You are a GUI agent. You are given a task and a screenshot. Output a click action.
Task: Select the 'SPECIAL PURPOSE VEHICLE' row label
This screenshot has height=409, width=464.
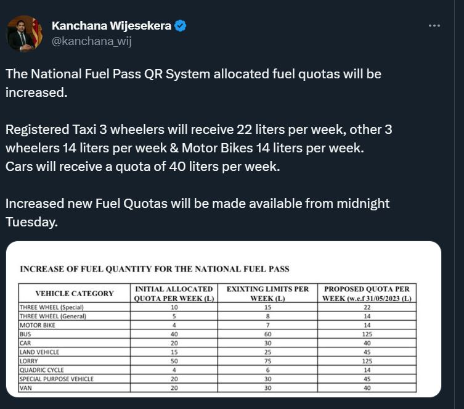[x=57, y=379]
